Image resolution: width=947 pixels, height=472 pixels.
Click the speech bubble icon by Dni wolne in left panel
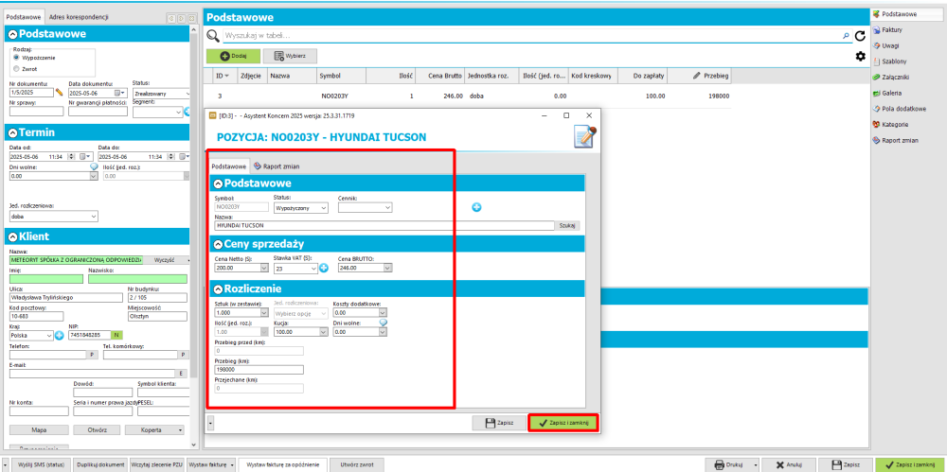[94, 167]
